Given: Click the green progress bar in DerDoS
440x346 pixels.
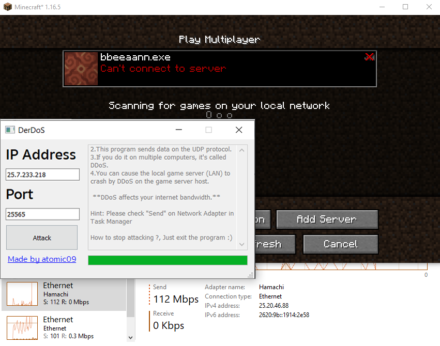Looking at the screenshot, I should tap(168, 260).
